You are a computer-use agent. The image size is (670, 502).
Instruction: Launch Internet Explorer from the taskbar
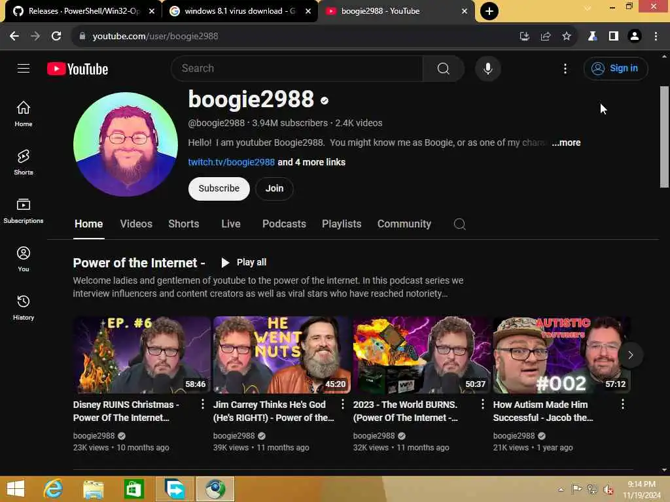click(54, 489)
